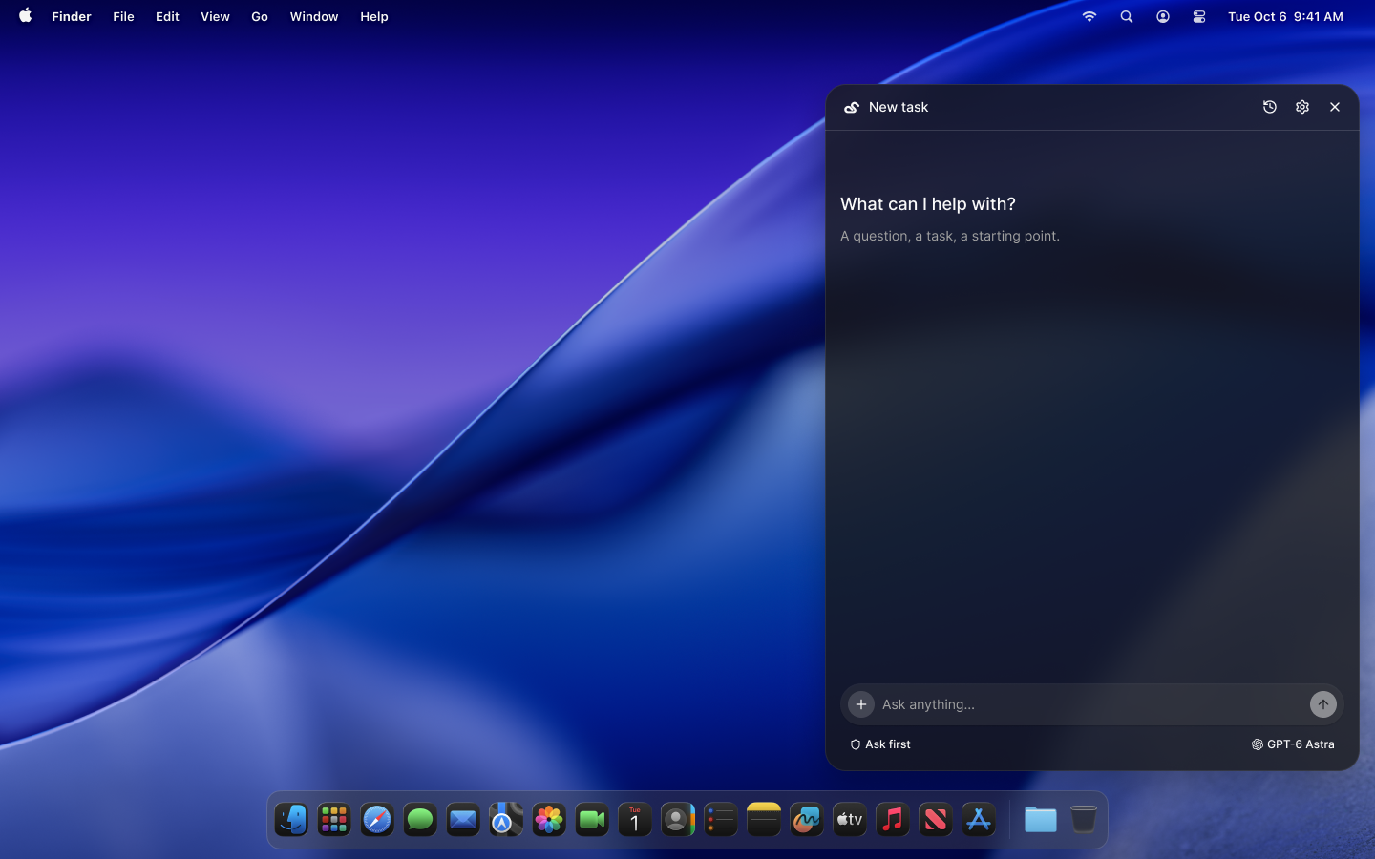Open the App Store dock icon
Viewport: 1375px width, 859px height.
click(x=979, y=820)
